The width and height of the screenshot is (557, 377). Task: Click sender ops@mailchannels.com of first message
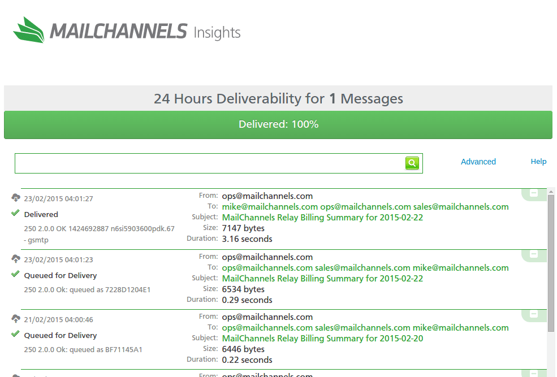pyautogui.click(x=267, y=196)
